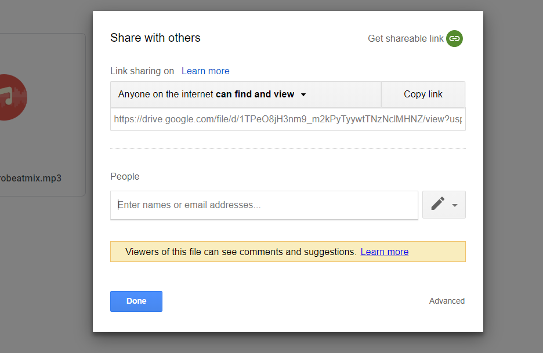The image size is (543, 353).
Task: Expand 'Anyone on the internet can find and view' dropdown
Action: pyautogui.click(x=246, y=94)
